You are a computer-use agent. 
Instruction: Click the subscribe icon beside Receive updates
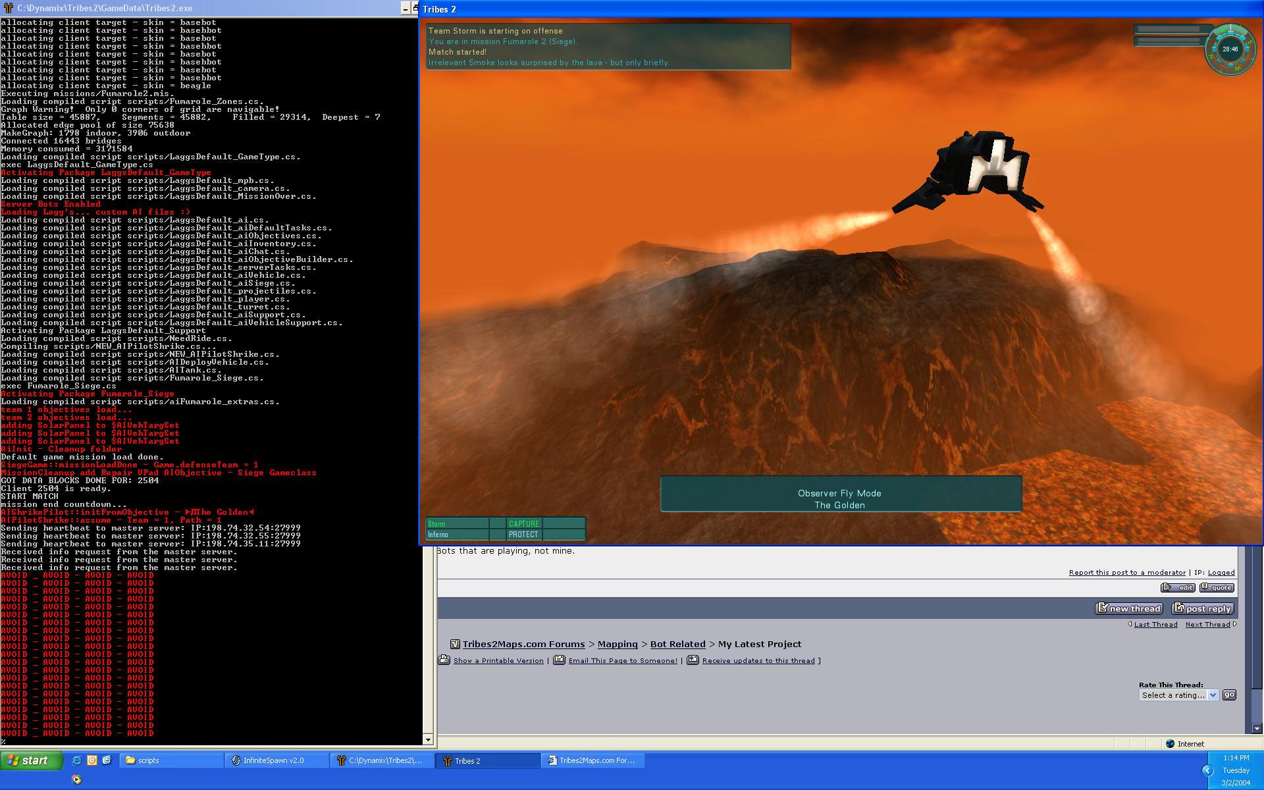tap(693, 660)
